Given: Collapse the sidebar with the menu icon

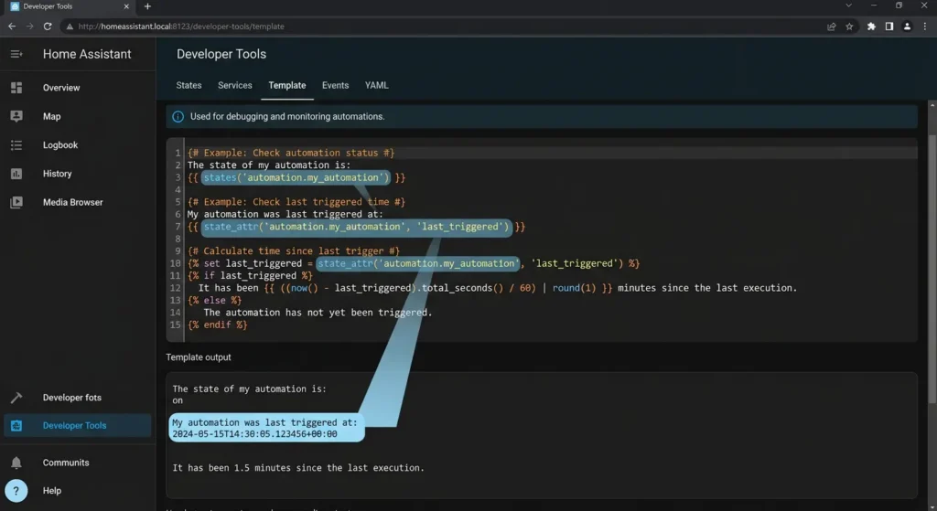Looking at the screenshot, I should 16,54.
